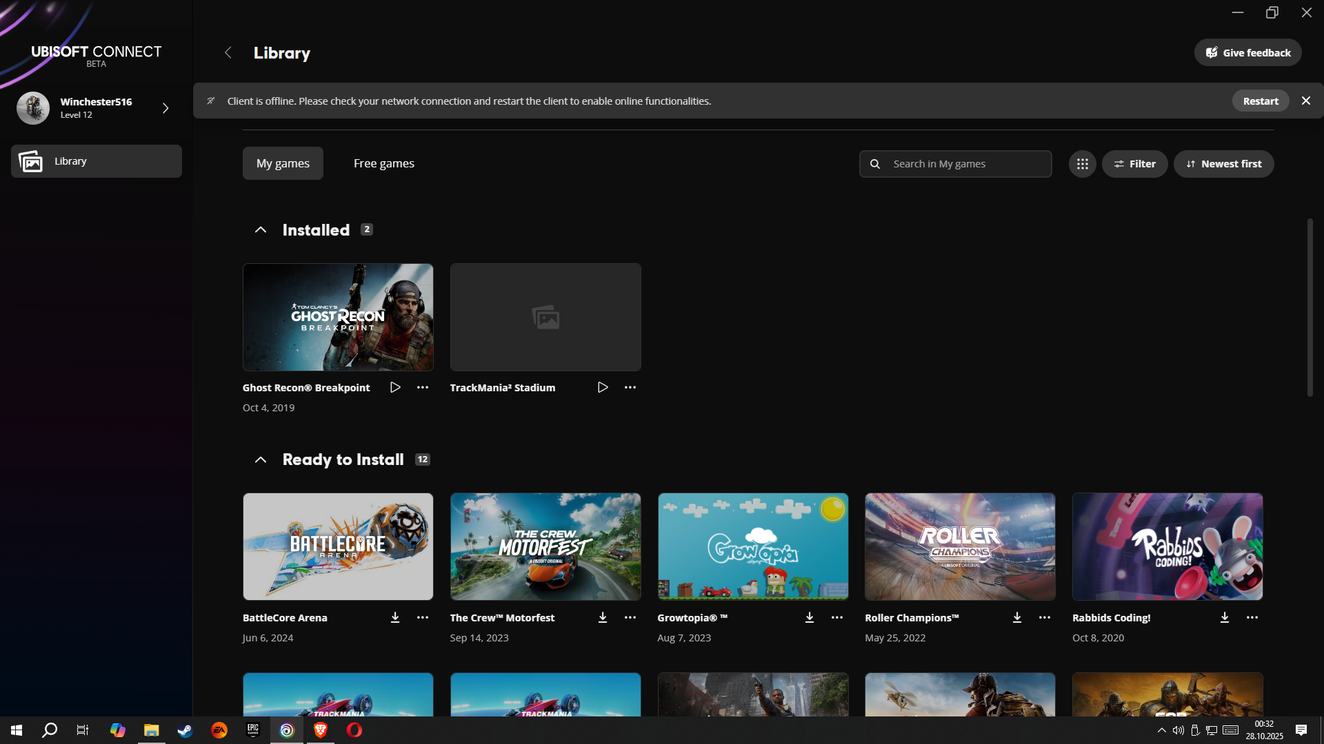Dismiss the offline notification banner
This screenshot has width=1324, height=744.
coord(1306,101)
